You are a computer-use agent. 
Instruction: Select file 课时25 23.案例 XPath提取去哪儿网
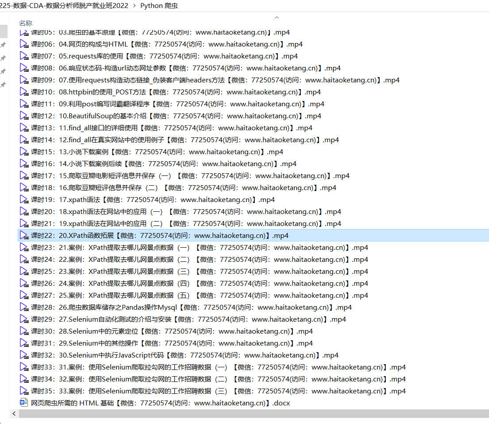click(199, 271)
